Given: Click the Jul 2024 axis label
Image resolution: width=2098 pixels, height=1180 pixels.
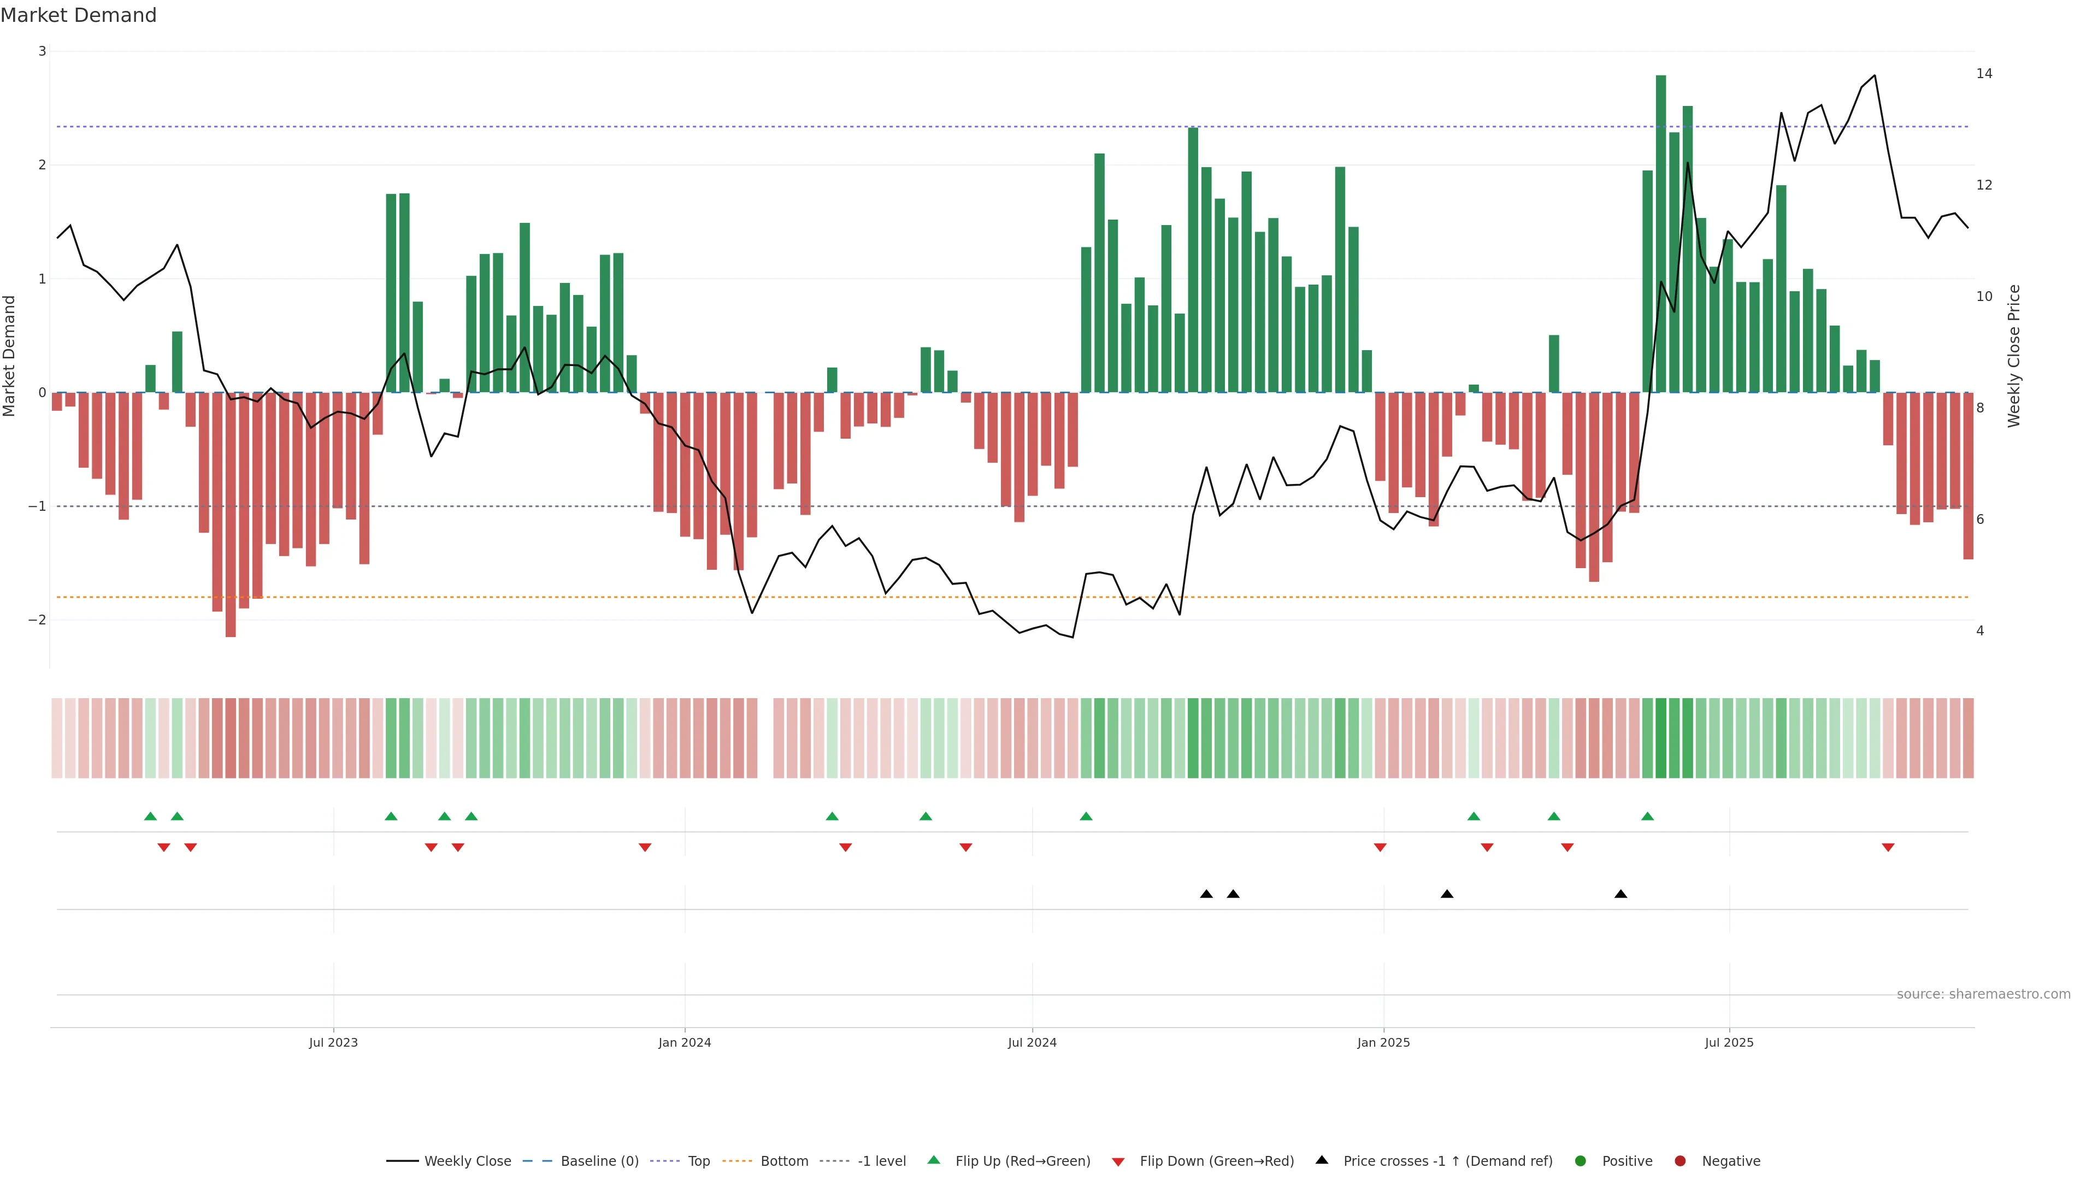Looking at the screenshot, I should 1032,1042.
